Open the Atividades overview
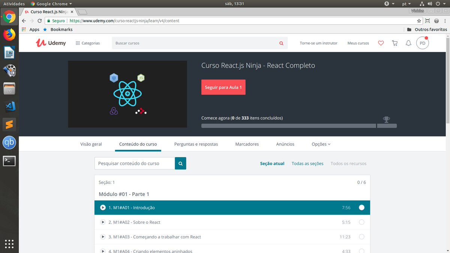Image resolution: width=450 pixels, height=253 pixels. tap(14, 4)
